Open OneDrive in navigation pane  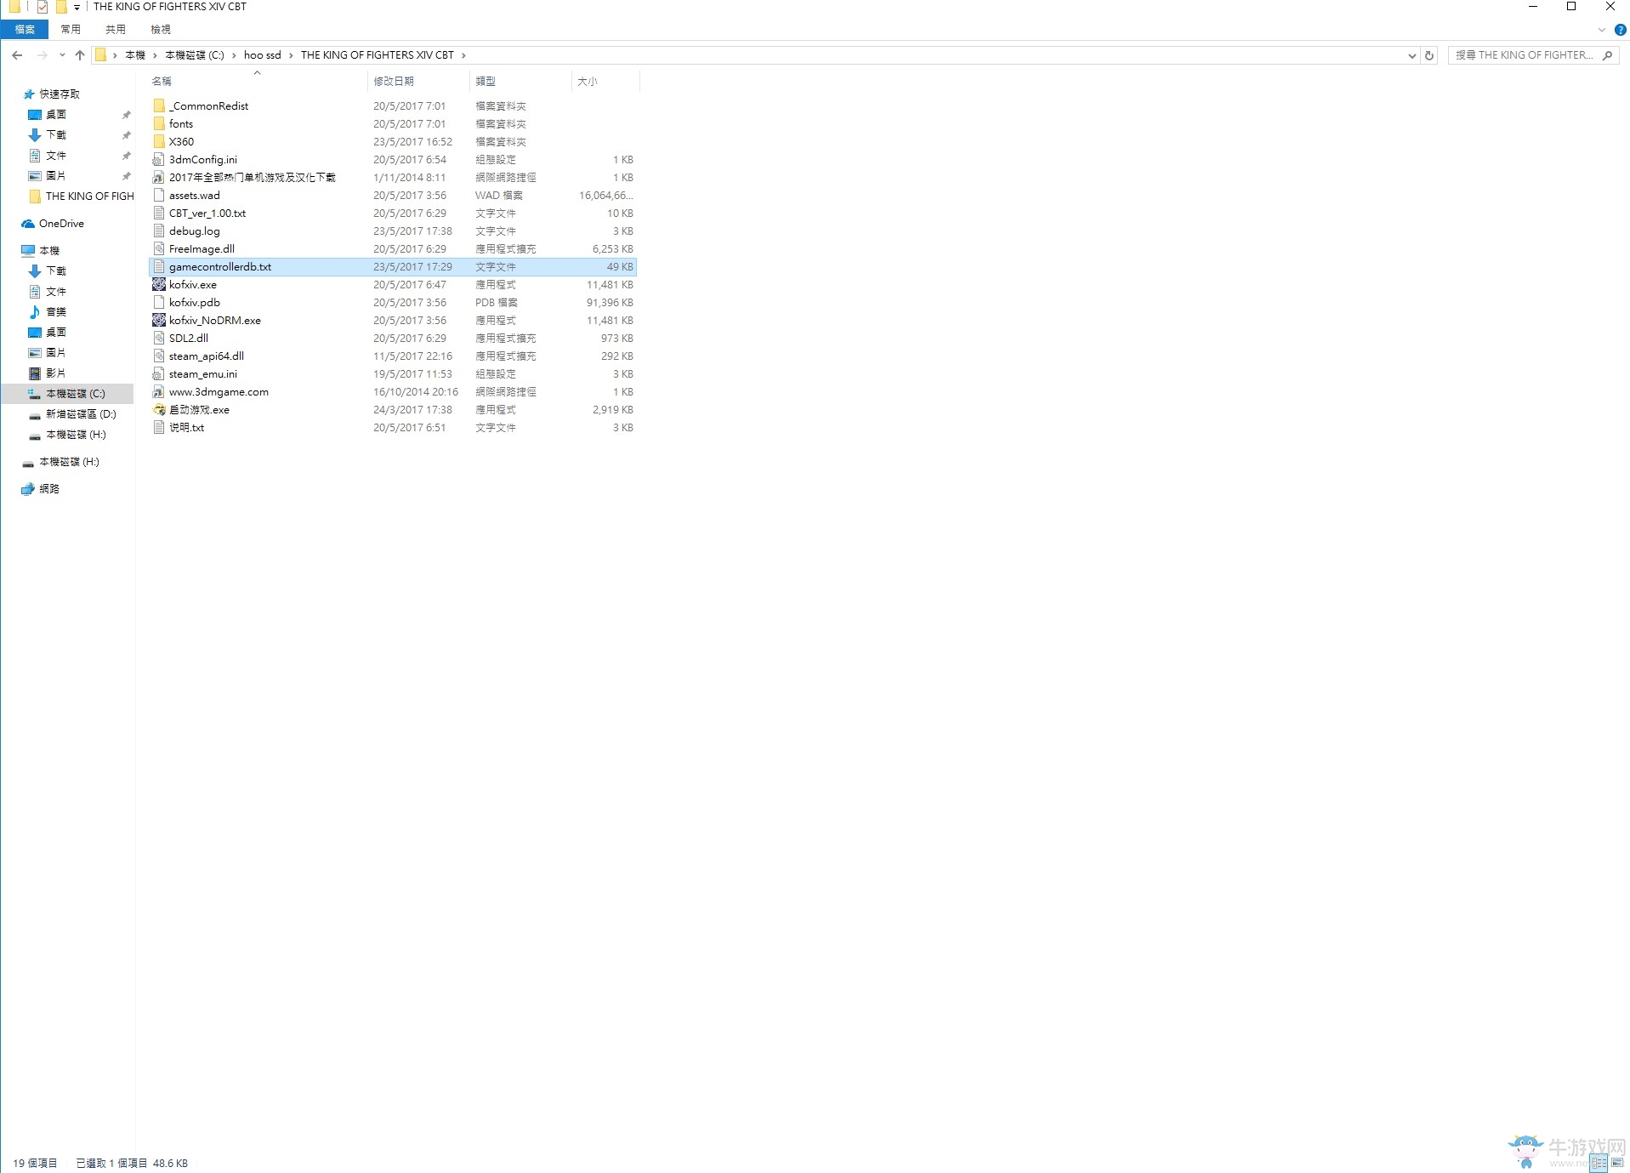[61, 224]
